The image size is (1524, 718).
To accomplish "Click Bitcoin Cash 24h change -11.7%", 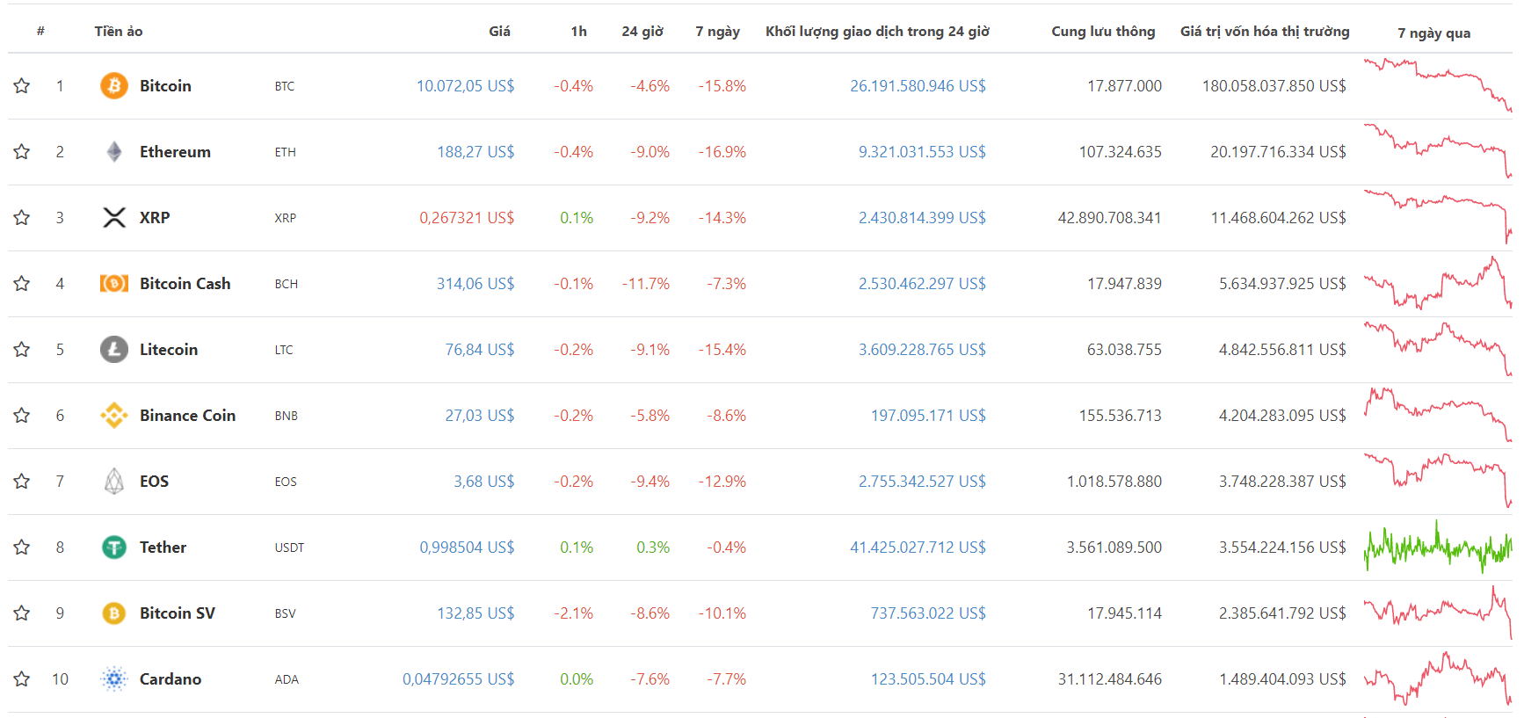I will pos(646,284).
